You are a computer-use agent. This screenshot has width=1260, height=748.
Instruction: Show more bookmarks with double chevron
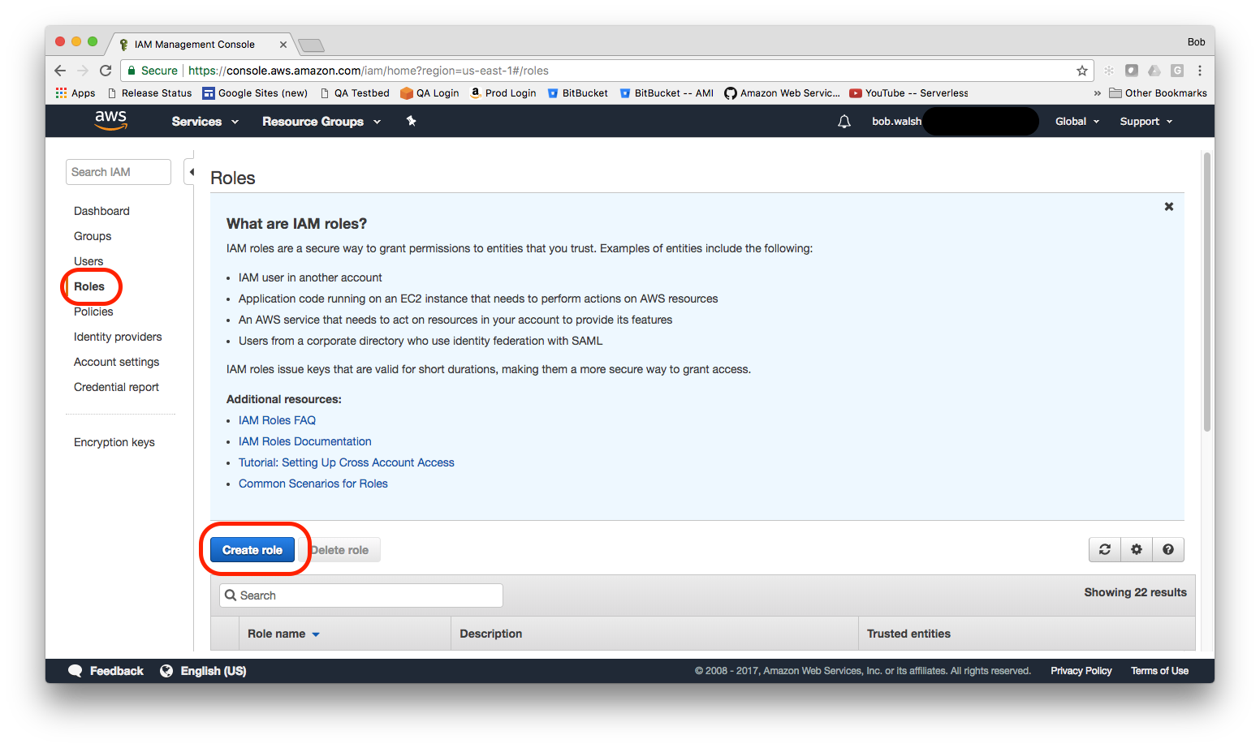pyautogui.click(x=1098, y=93)
